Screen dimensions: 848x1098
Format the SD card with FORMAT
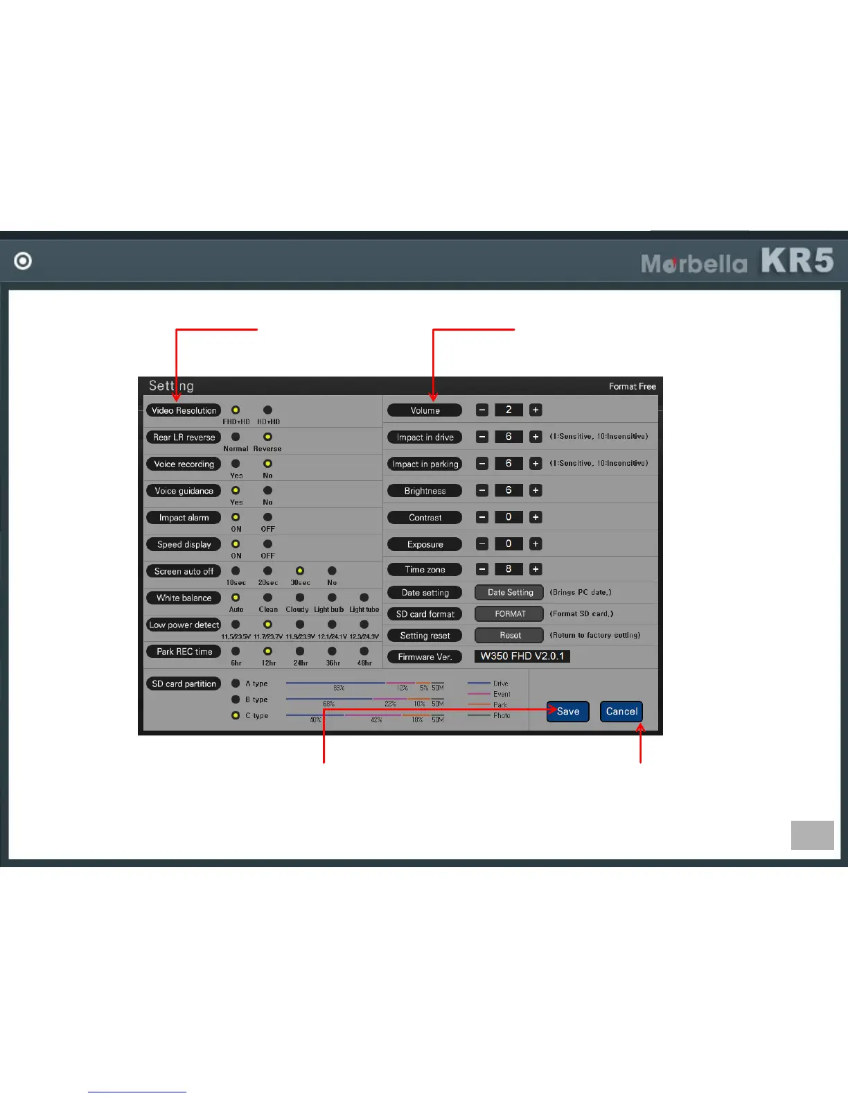509,614
